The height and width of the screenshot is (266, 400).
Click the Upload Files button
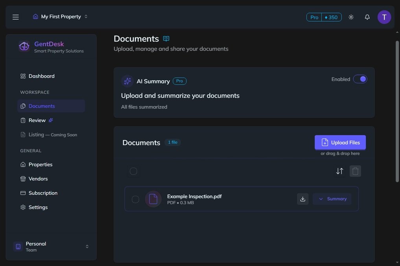[x=340, y=142]
